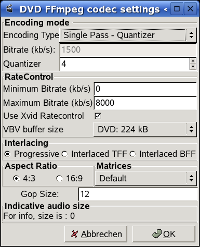This screenshot has width=200, height=247.
Task: Click the green arrow OK icon
Action: [157, 234]
